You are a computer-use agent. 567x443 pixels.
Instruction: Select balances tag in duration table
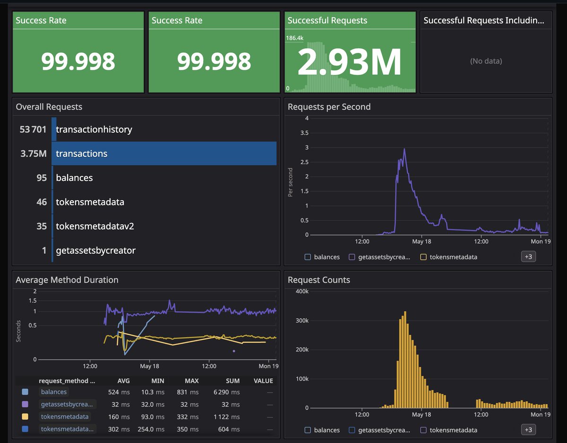tap(54, 392)
